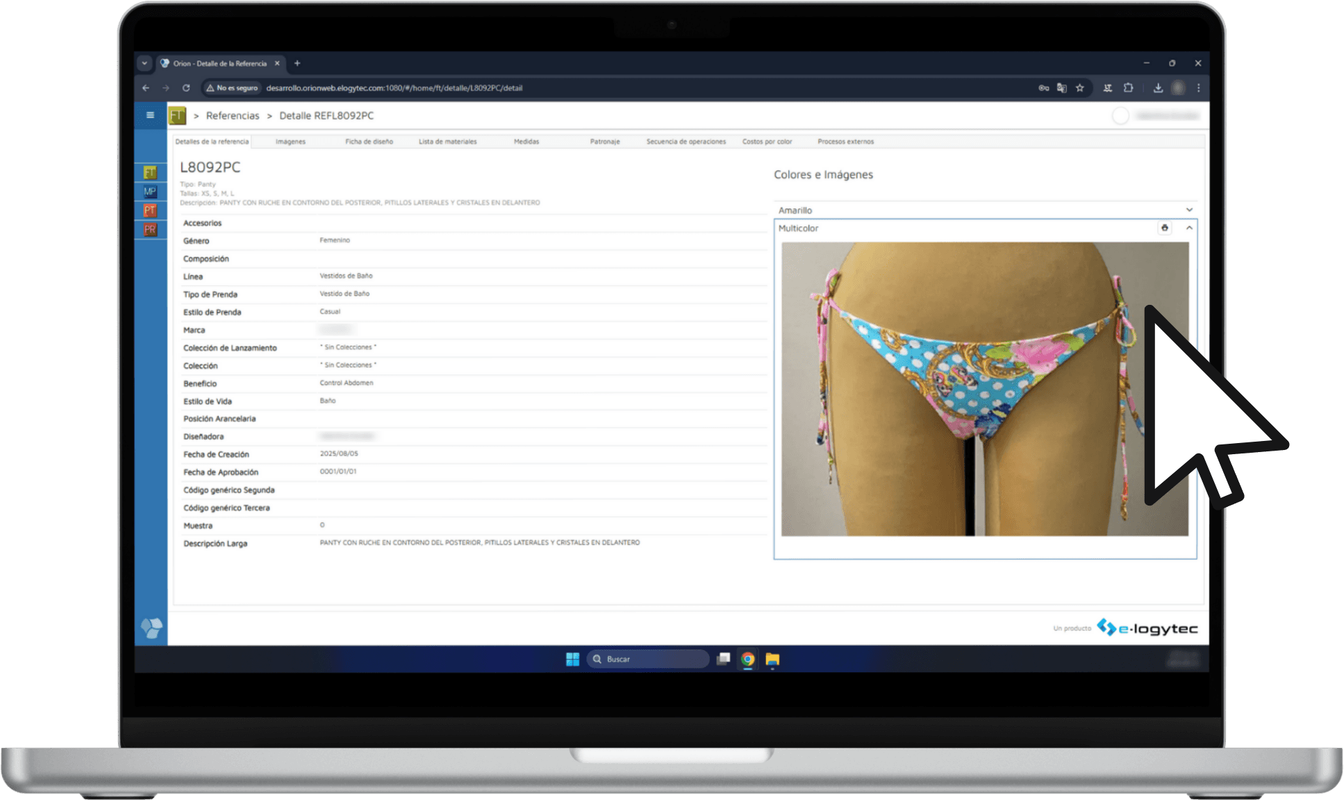Open browser downloads
Viewport: 1344px width, 800px height.
point(1158,88)
